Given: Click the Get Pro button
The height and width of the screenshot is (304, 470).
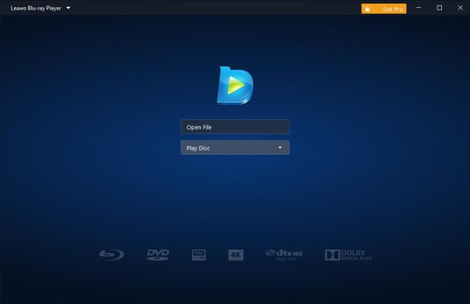Looking at the screenshot, I should (x=384, y=9).
